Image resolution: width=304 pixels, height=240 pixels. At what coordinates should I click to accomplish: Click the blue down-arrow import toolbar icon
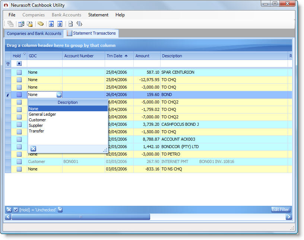click(x=51, y=24)
